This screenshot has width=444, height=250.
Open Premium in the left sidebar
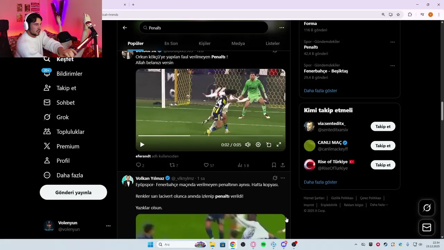point(61,147)
